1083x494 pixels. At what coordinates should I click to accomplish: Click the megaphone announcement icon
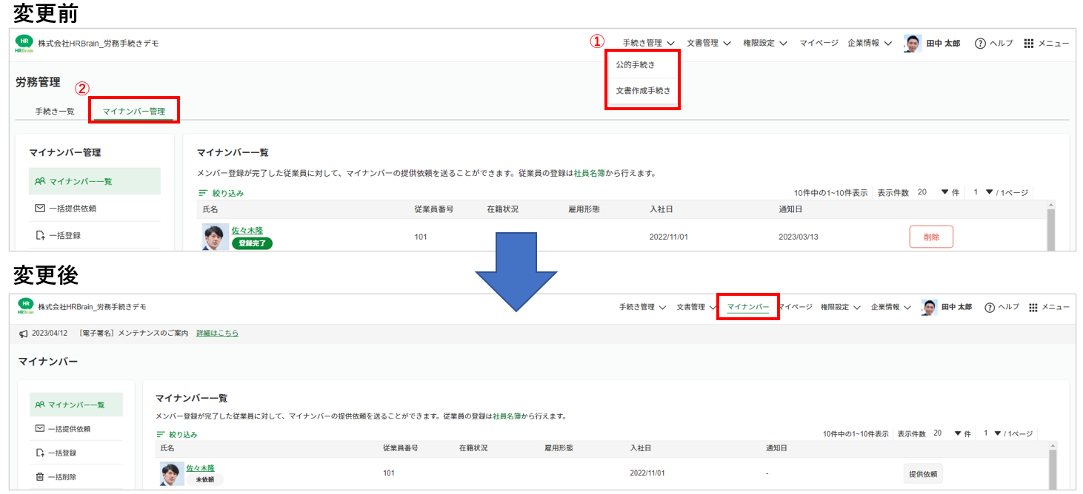pyautogui.click(x=24, y=334)
